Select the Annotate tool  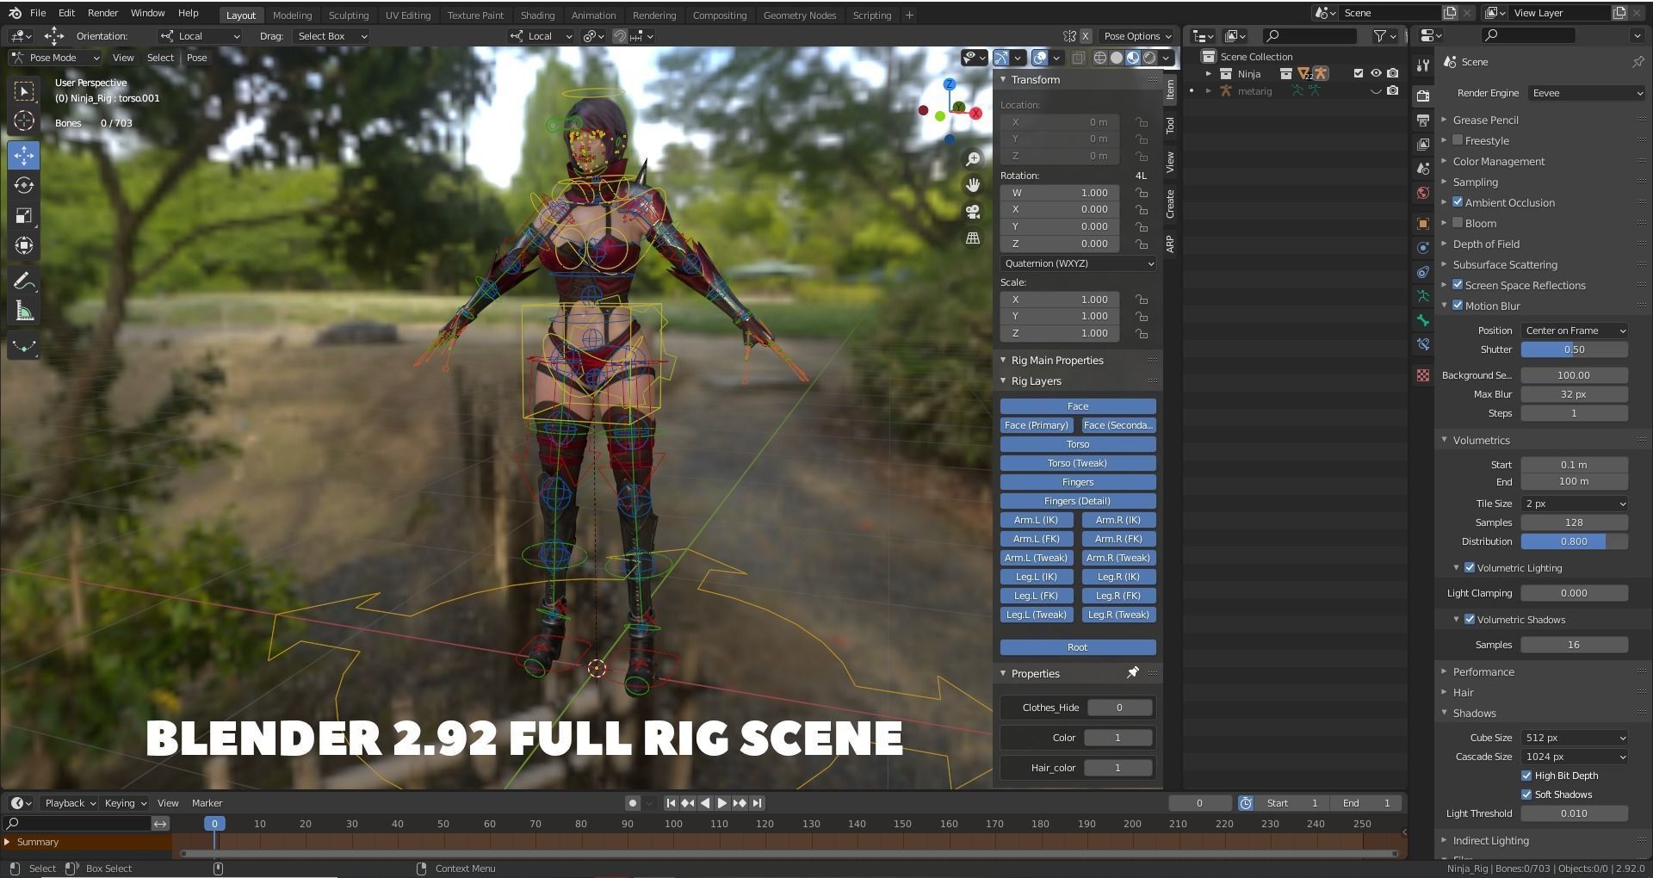coord(24,281)
